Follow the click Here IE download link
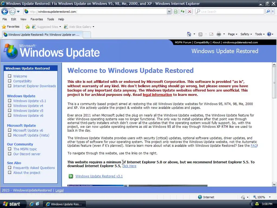 [129, 166]
